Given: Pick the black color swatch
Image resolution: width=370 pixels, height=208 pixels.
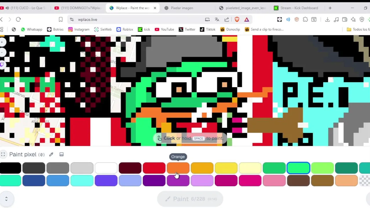Looking at the screenshot, I should tap(10, 168).
